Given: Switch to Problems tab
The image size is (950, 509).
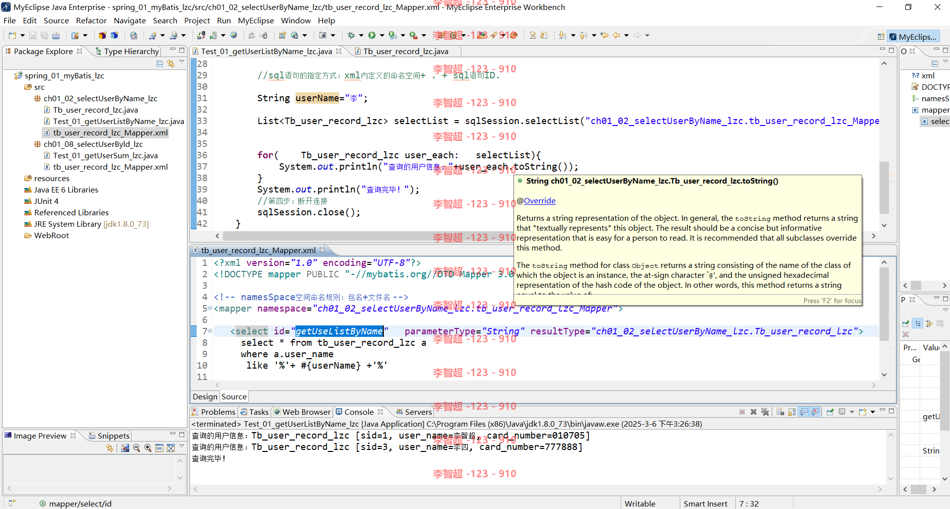Looking at the screenshot, I should [x=214, y=412].
